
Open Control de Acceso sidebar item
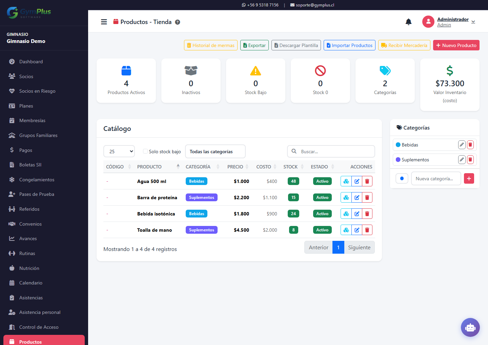44,327
